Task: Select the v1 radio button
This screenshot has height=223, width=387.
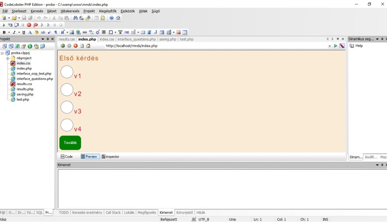Action: pyautogui.click(x=67, y=72)
